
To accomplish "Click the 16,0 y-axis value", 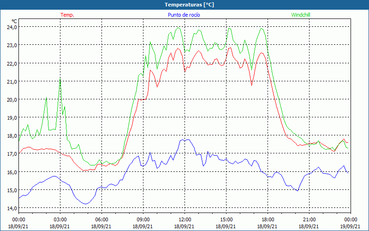I will point(12,172).
